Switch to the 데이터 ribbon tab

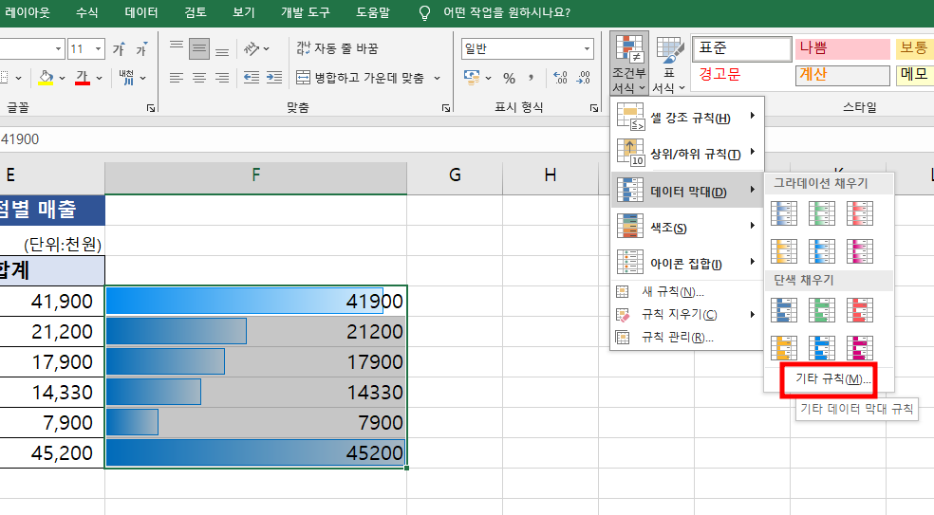(x=141, y=12)
